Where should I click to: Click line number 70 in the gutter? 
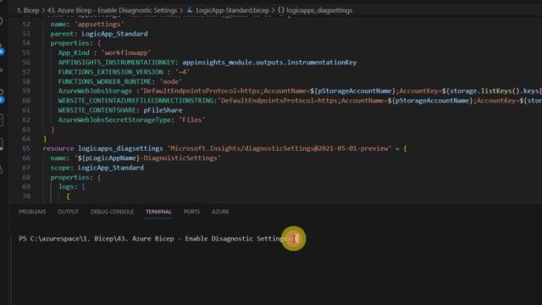click(26, 196)
